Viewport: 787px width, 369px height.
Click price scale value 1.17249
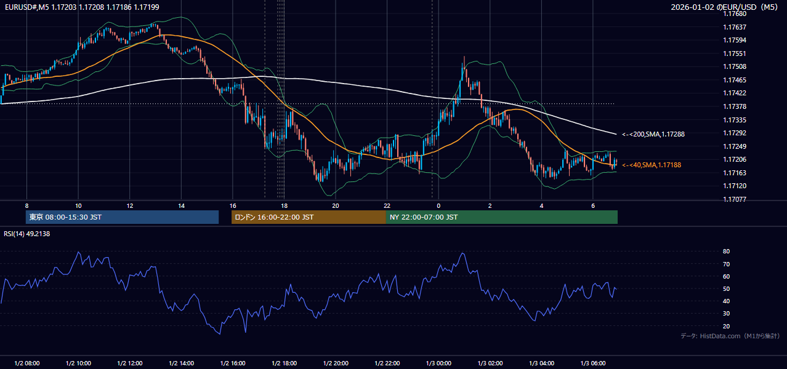click(x=735, y=146)
